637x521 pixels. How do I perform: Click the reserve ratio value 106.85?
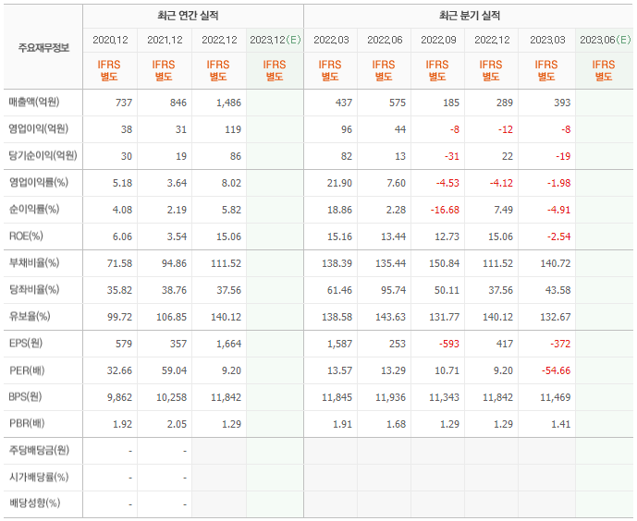tap(171, 317)
